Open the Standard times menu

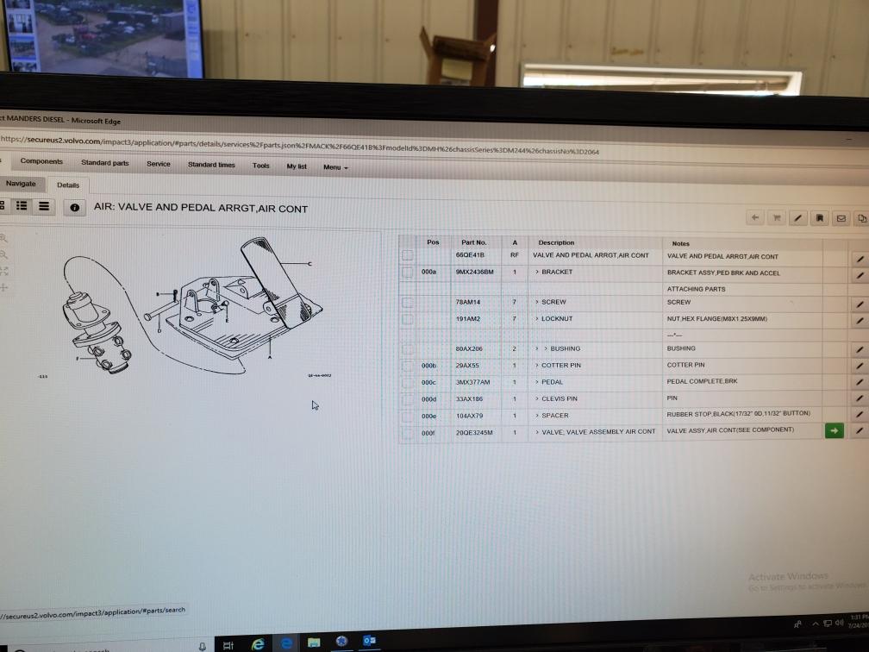coord(211,165)
